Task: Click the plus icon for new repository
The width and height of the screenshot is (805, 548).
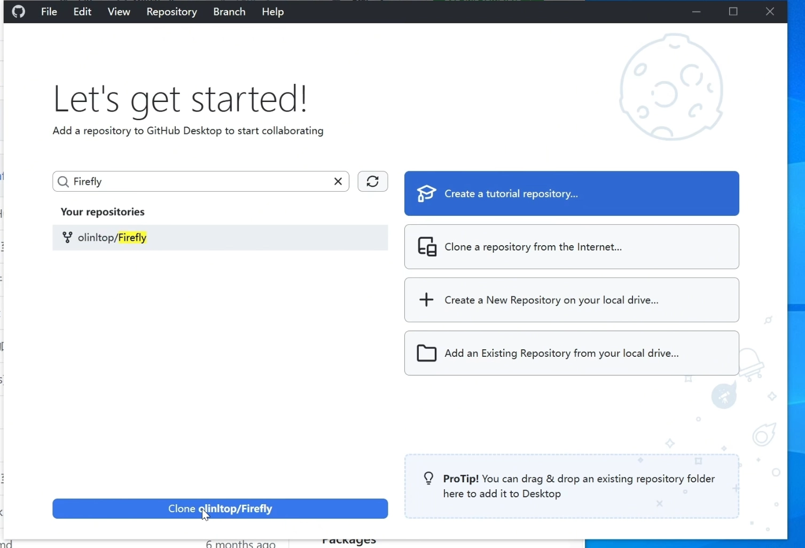Action: point(426,300)
